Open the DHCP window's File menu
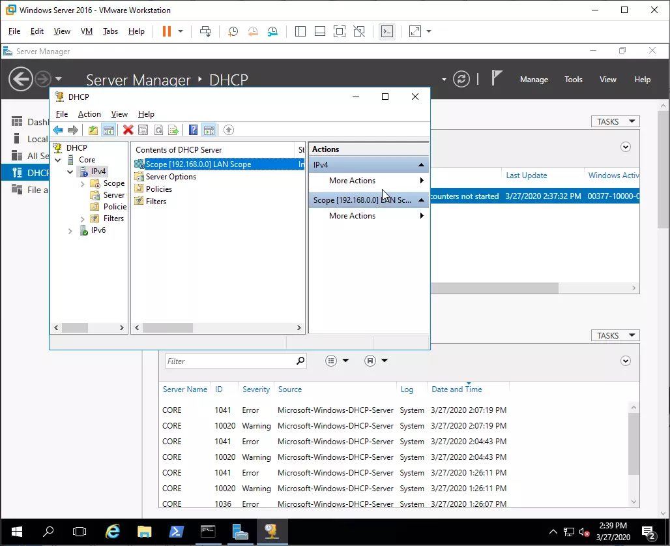The width and height of the screenshot is (670, 546). coord(61,114)
